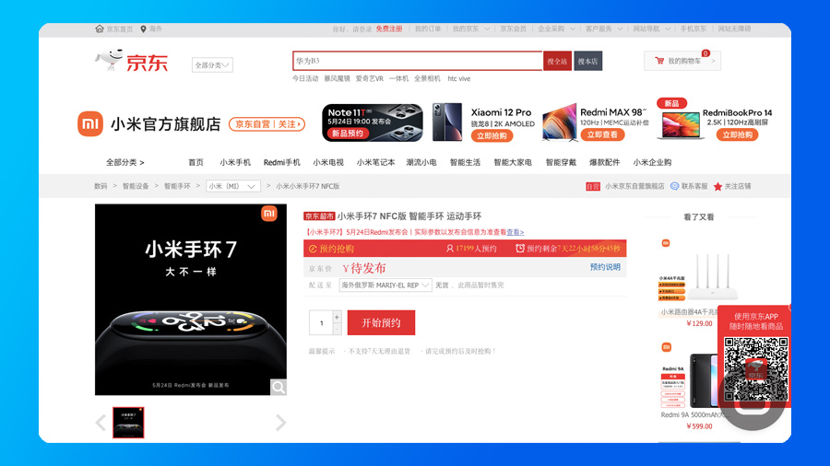830x466 pixels.
Task: Click the MI logo above Redmi 9A
Action: click(667, 347)
